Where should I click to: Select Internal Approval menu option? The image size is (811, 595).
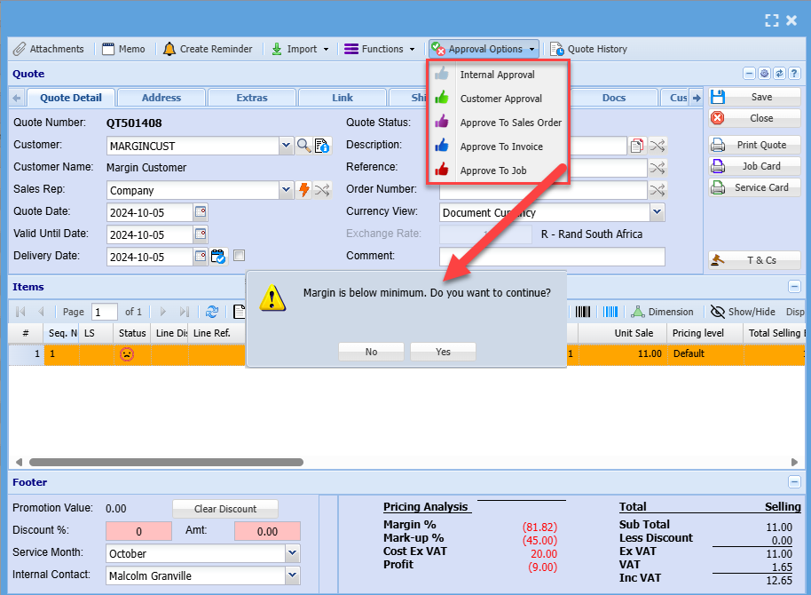click(x=498, y=75)
